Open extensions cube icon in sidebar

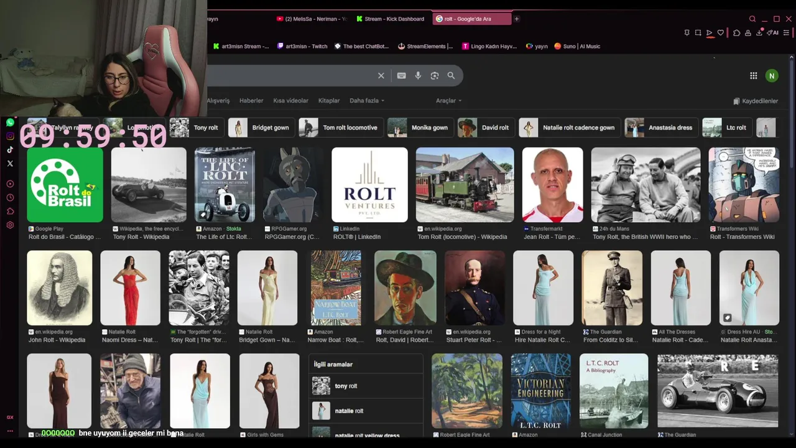(x=10, y=211)
